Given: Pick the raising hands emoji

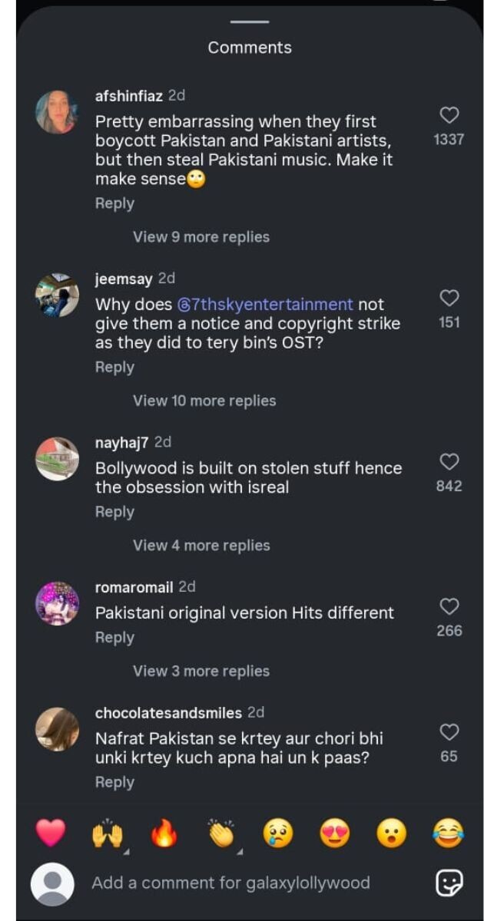Looking at the screenshot, I should tap(108, 833).
